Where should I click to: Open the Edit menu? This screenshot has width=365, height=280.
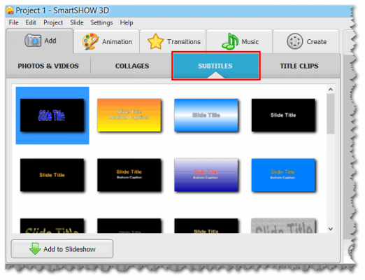31,22
